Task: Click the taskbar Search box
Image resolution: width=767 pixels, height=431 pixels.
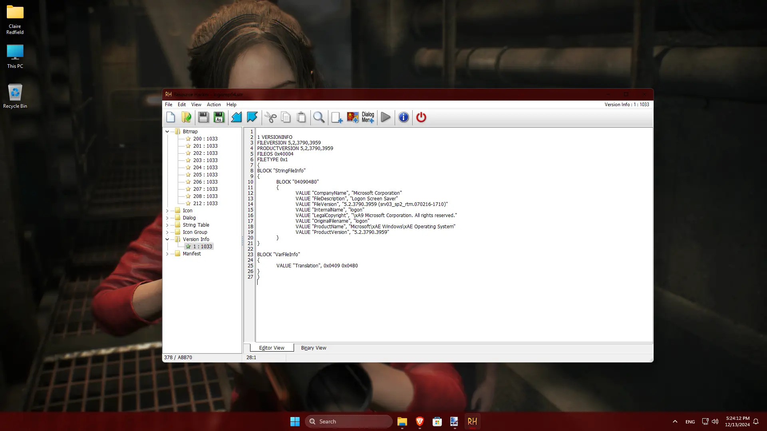Action: pyautogui.click(x=348, y=421)
